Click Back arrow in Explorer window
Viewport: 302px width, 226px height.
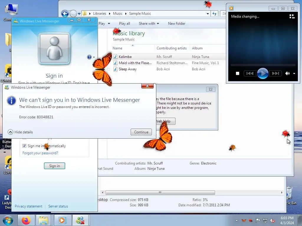tap(65, 14)
